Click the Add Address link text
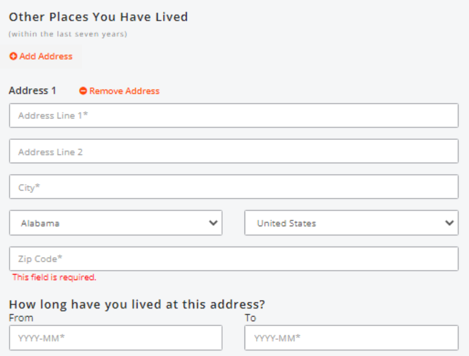This screenshot has width=469, height=356. click(46, 56)
